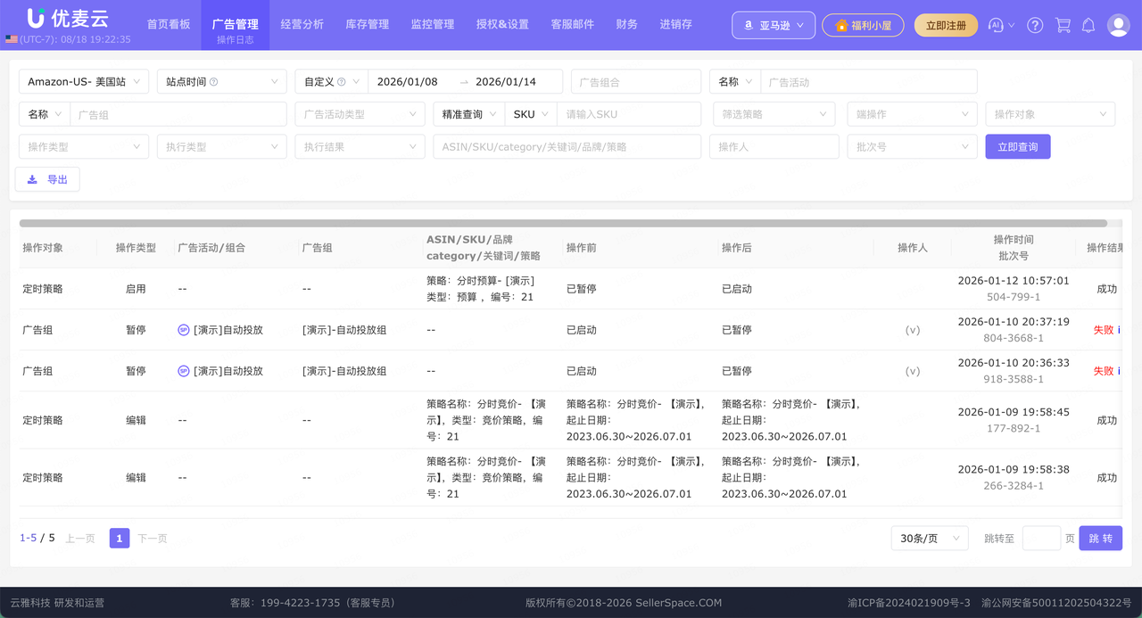This screenshot has height=618, width=1142.
Task: Open the notification bell
Action: 1088,25
